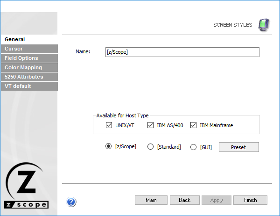
Task: Click the Screen Styles monitor icon
Action: point(264,25)
